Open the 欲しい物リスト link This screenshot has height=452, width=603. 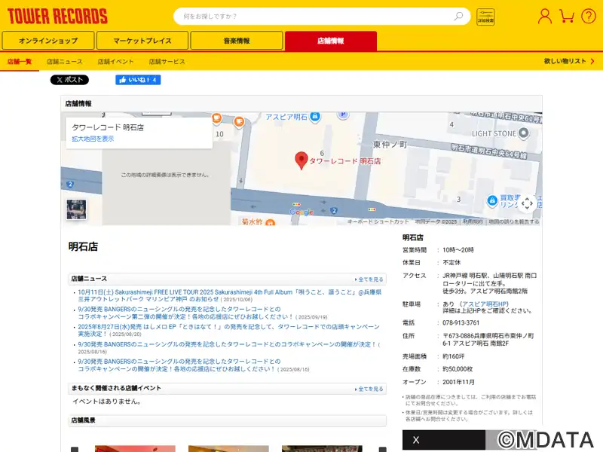tap(569, 61)
